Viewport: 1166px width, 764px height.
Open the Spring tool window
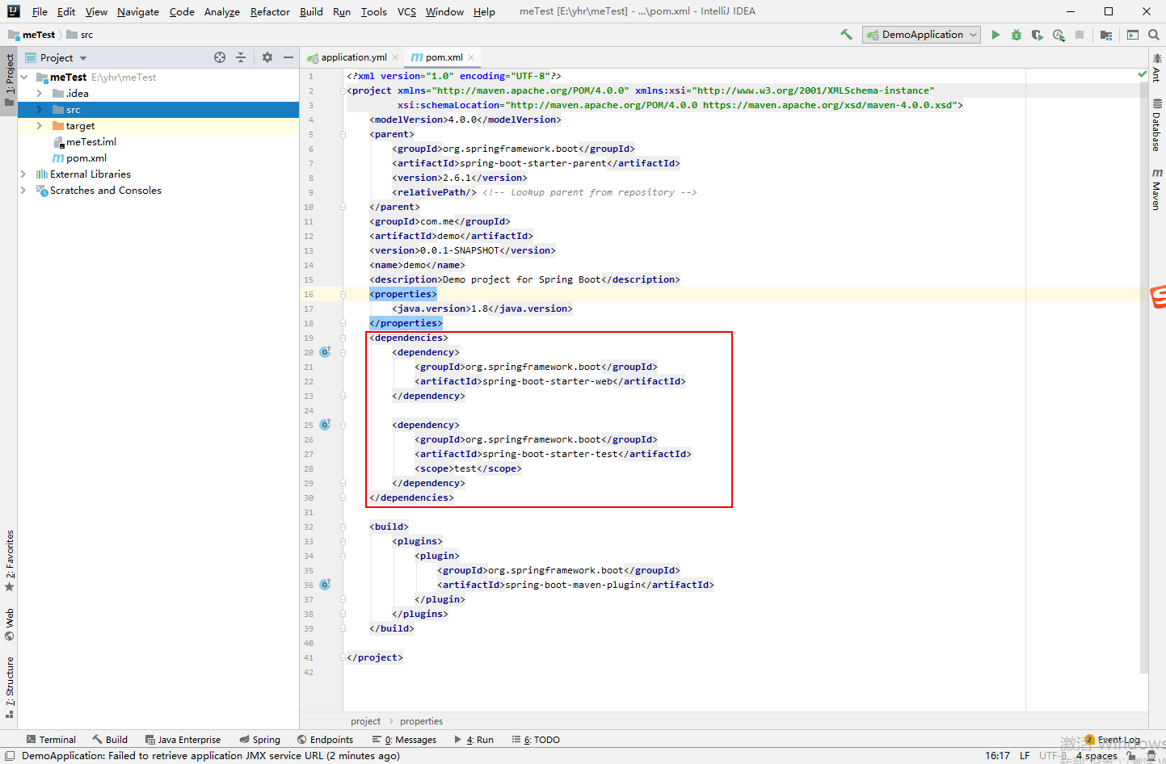tap(260, 740)
